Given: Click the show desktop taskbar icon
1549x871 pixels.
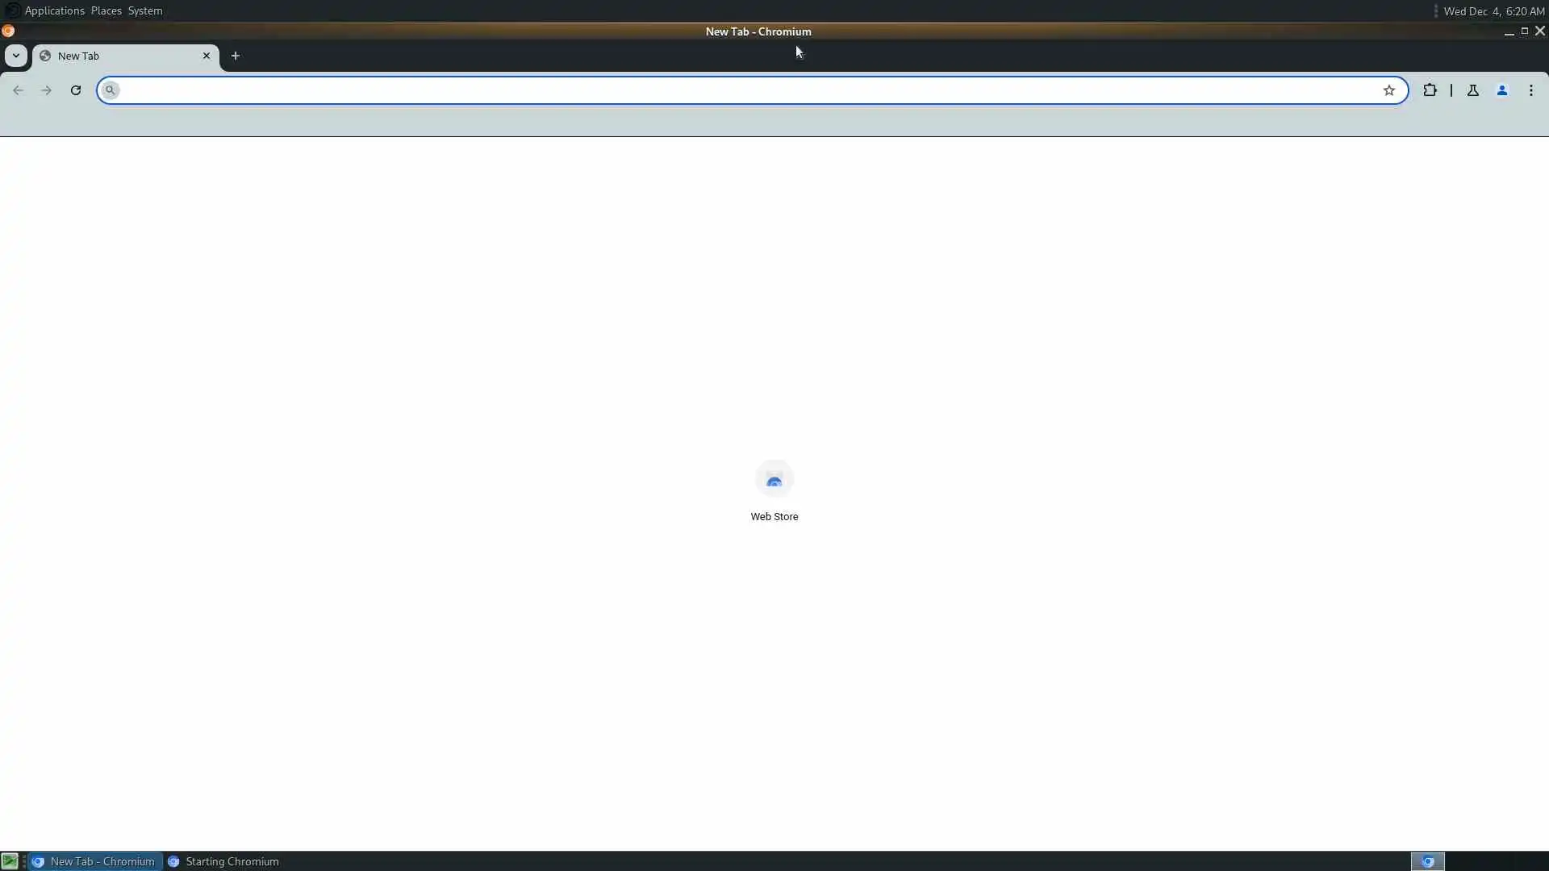Looking at the screenshot, I should pyautogui.click(x=10, y=861).
